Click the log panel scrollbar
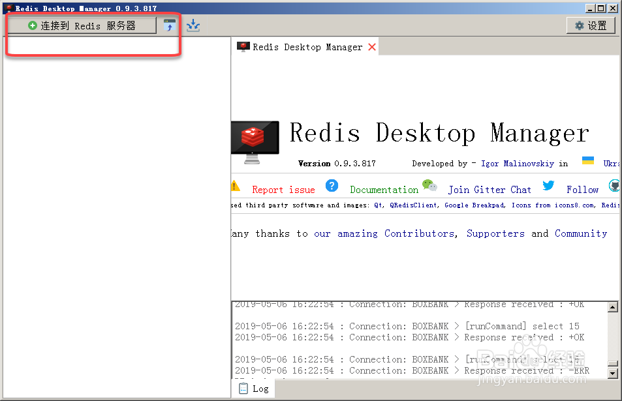 (612, 339)
